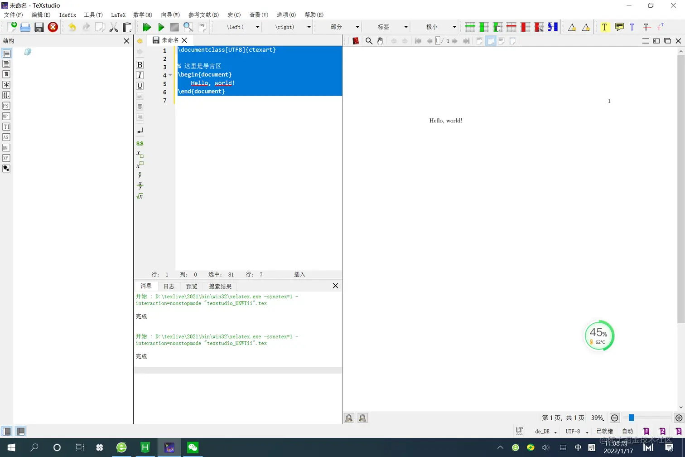Switch to the 搜索结果 tab

pos(220,287)
